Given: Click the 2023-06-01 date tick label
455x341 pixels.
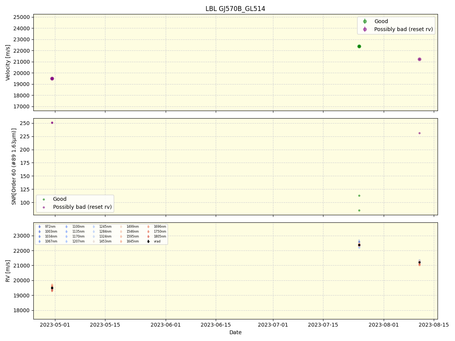Looking at the screenshot, I should [166, 324].
